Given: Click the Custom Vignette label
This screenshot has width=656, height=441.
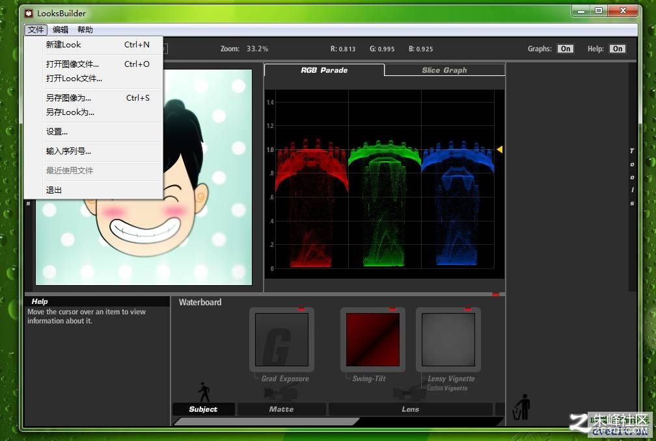Looking at the screenshot, I should (x=447, y=388).
